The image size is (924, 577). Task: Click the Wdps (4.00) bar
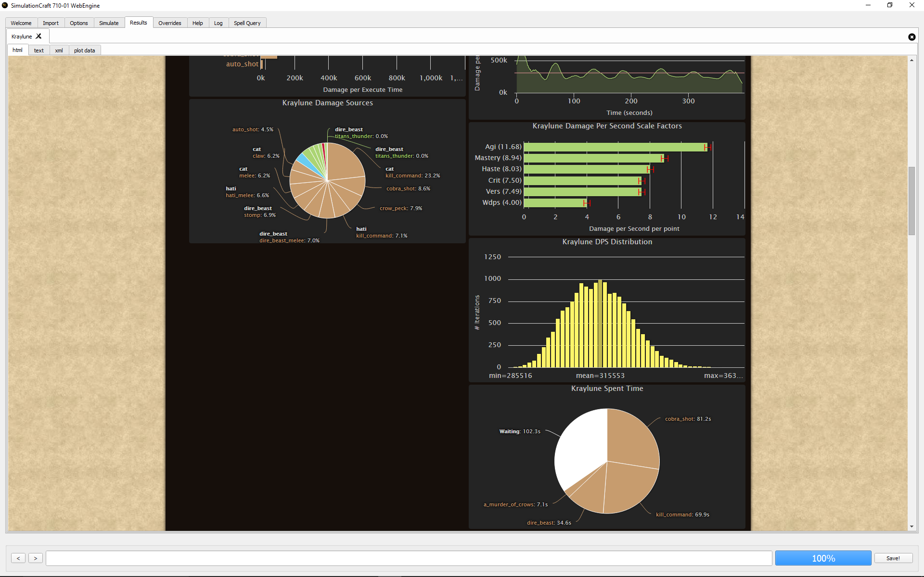[x=555, y=203]
